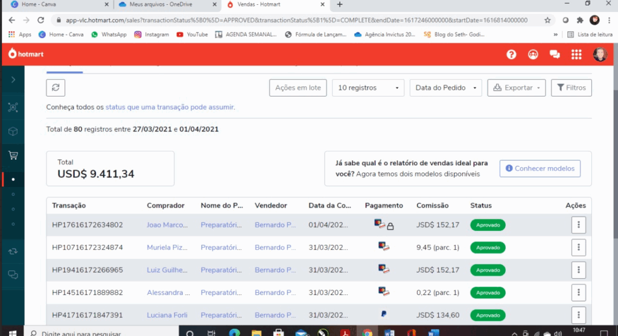
Task: Open Instagram bookmark
Action: pyautogui.click(x=151, y=34)
